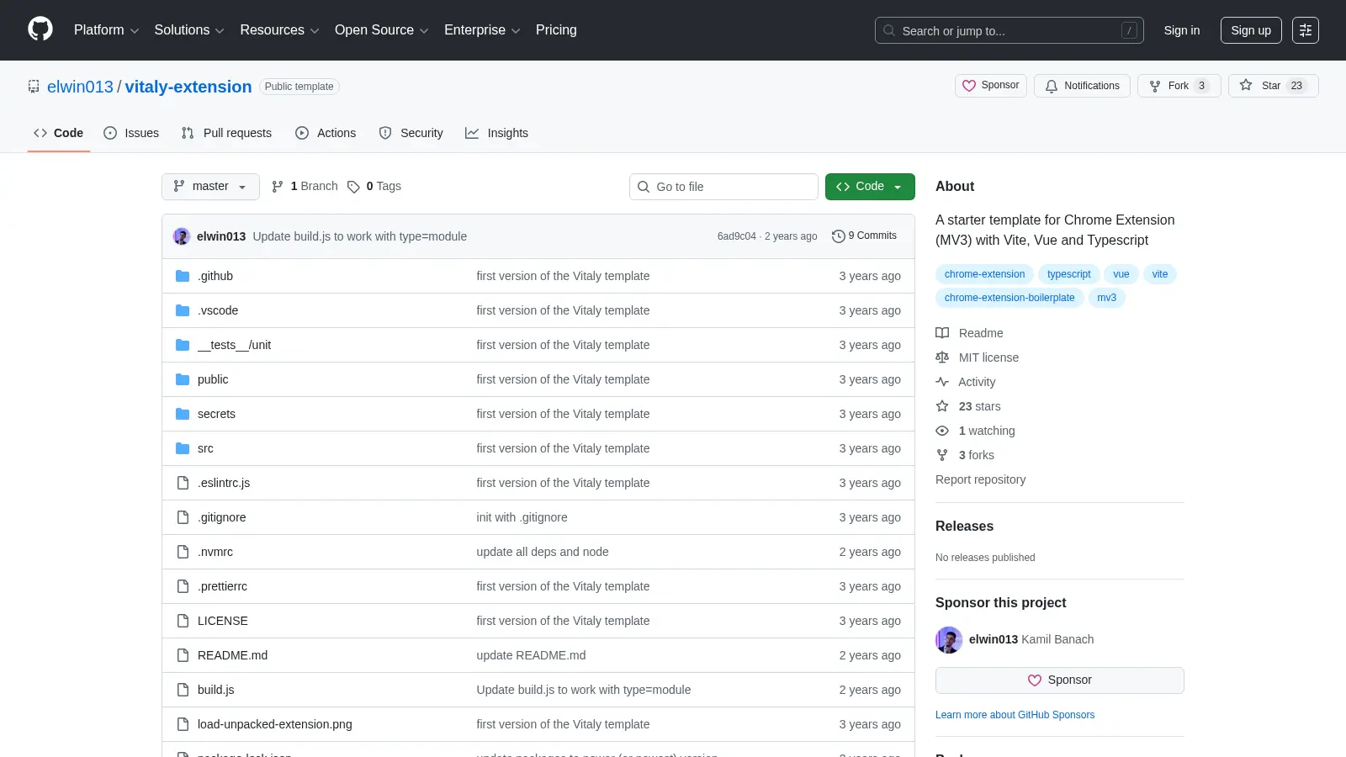Click the Activity pulse icon
1346x757 pixels.
click(x=942, y=382)
